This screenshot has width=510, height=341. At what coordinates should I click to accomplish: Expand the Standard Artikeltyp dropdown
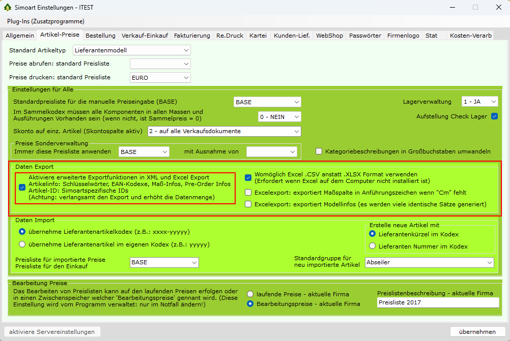pyautogui.click(x=132, y=50)
